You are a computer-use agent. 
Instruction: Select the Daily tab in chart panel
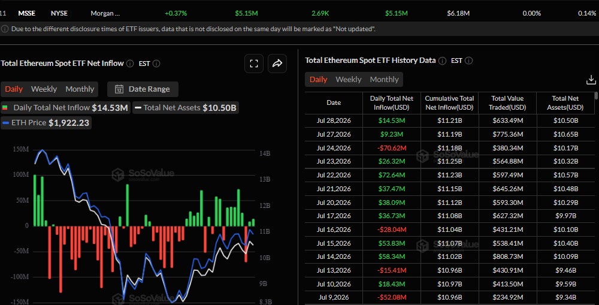(x=14, y=89)
